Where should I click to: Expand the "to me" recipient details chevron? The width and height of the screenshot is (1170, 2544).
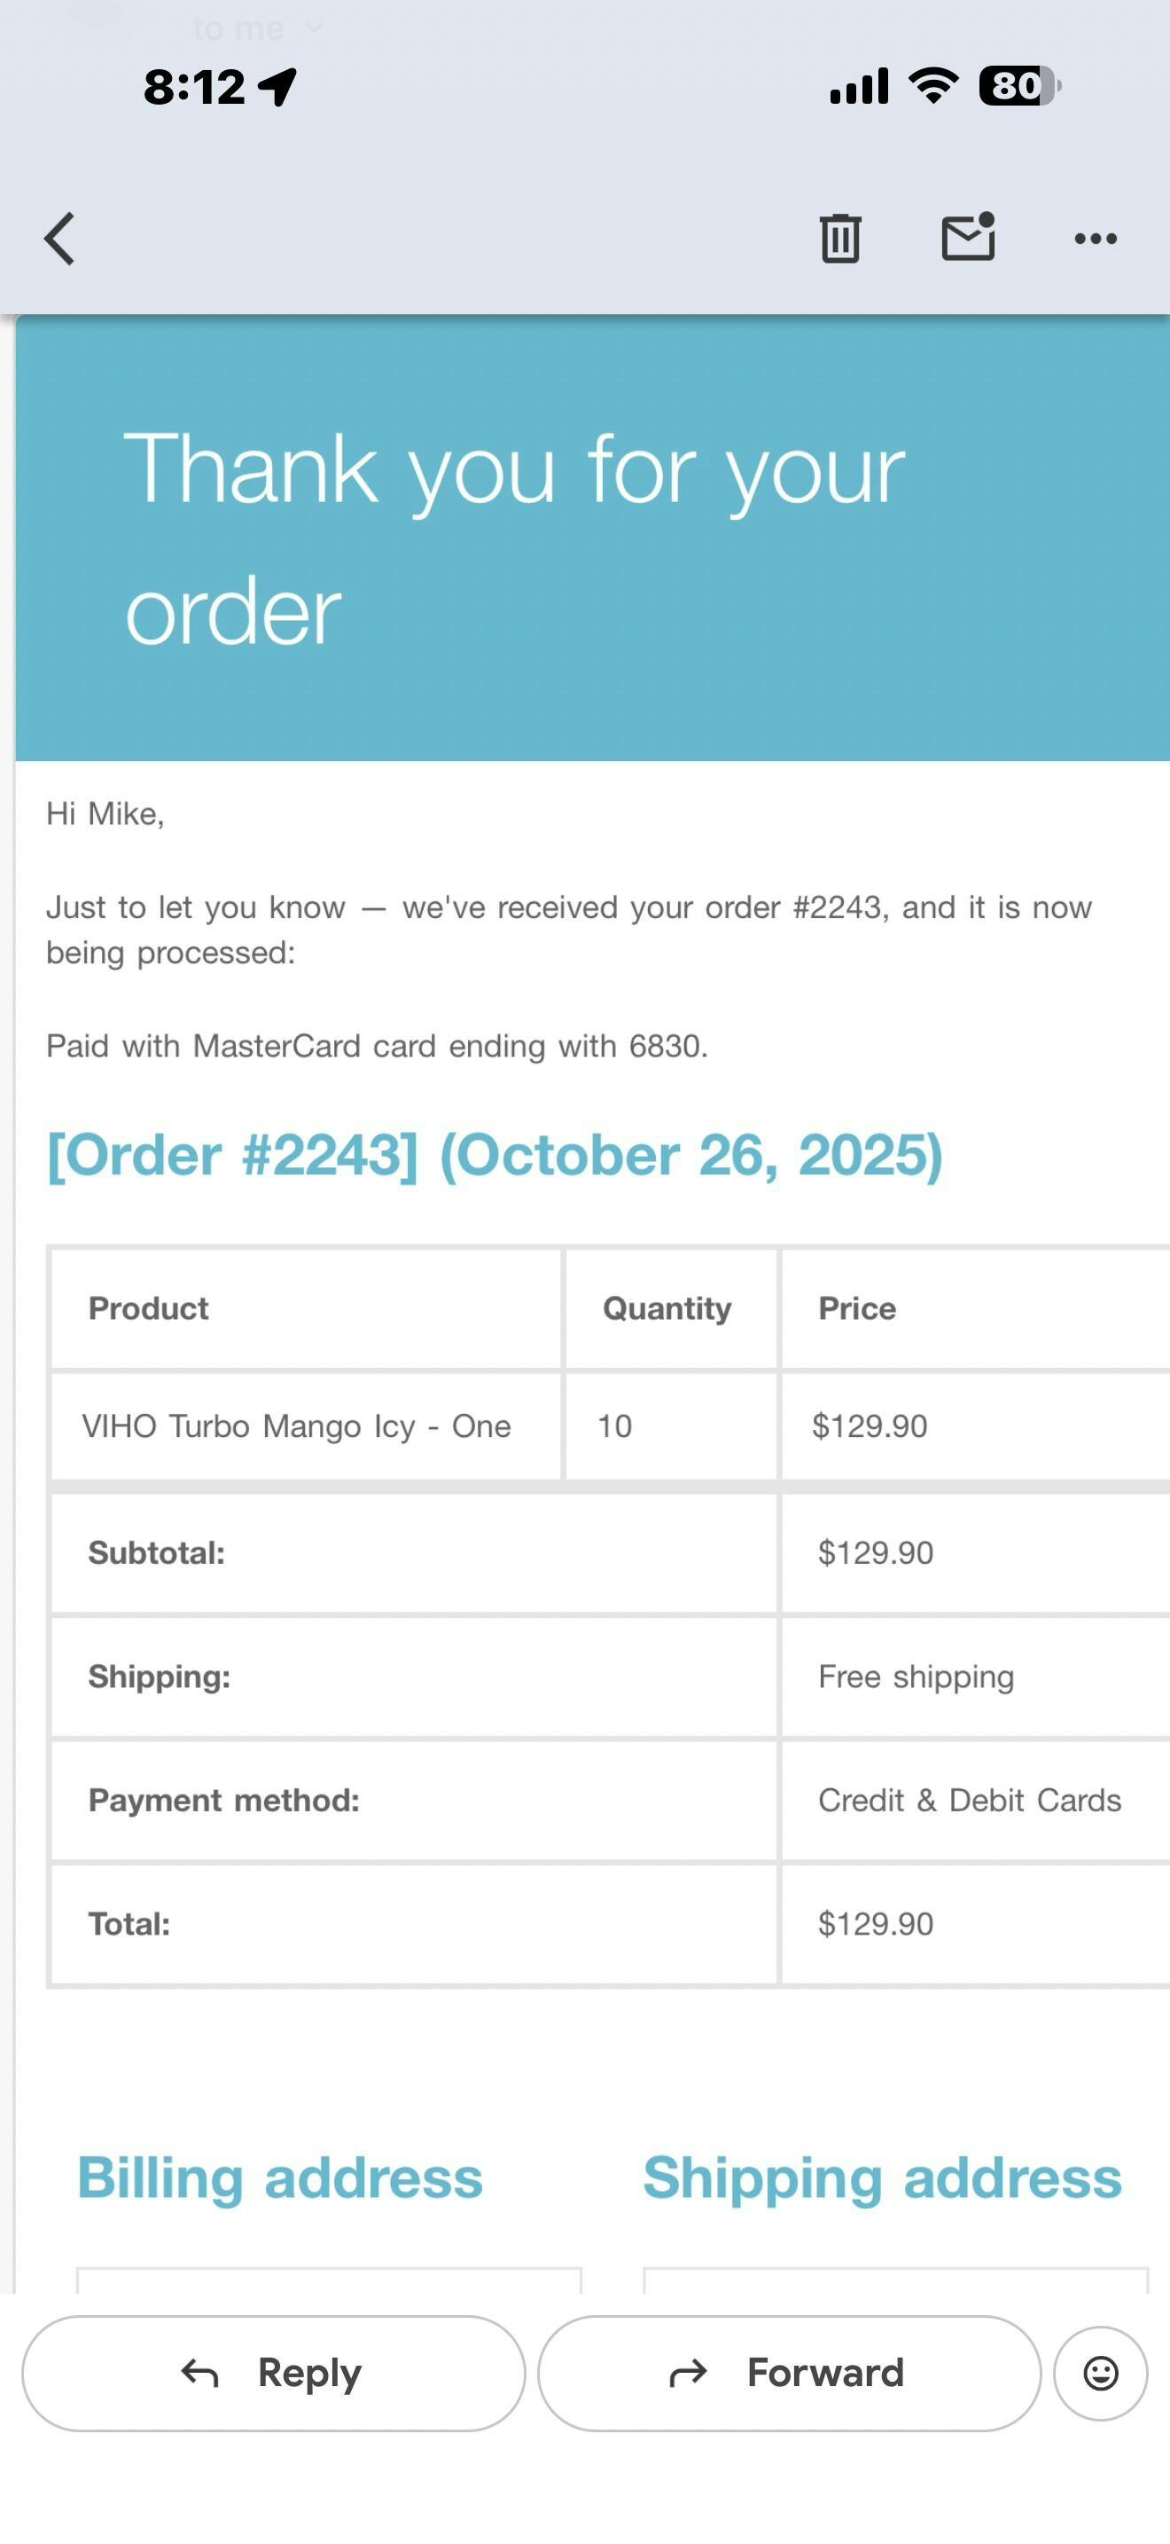point(314,27)
